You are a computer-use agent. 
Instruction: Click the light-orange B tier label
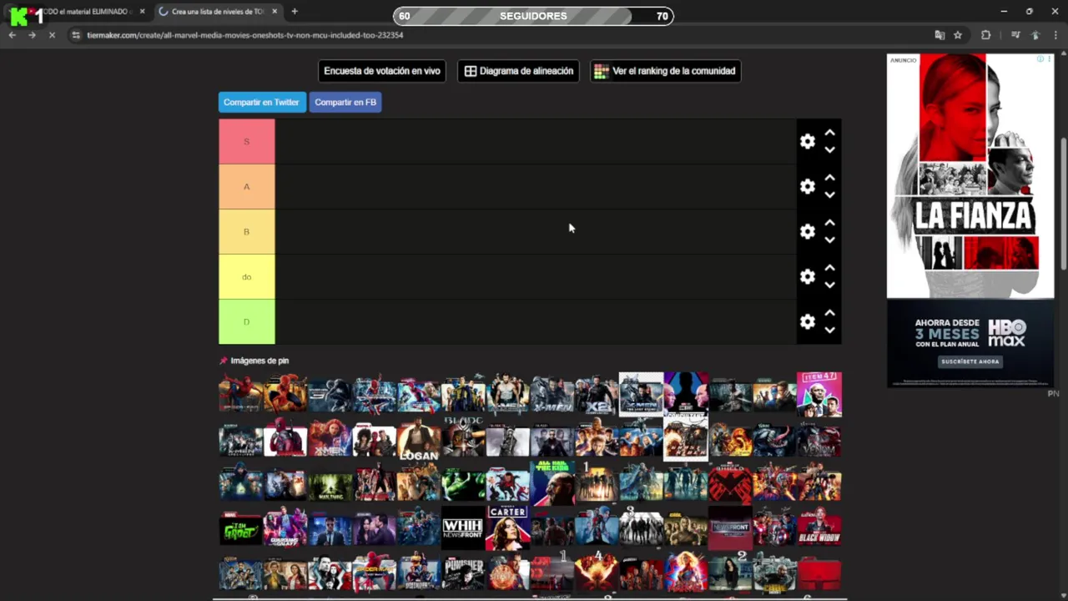coord(246,232)
